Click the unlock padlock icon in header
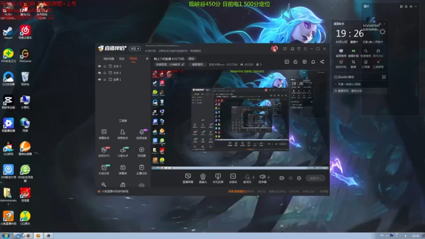Screen dimensions: 425x239 pos(295,62)
